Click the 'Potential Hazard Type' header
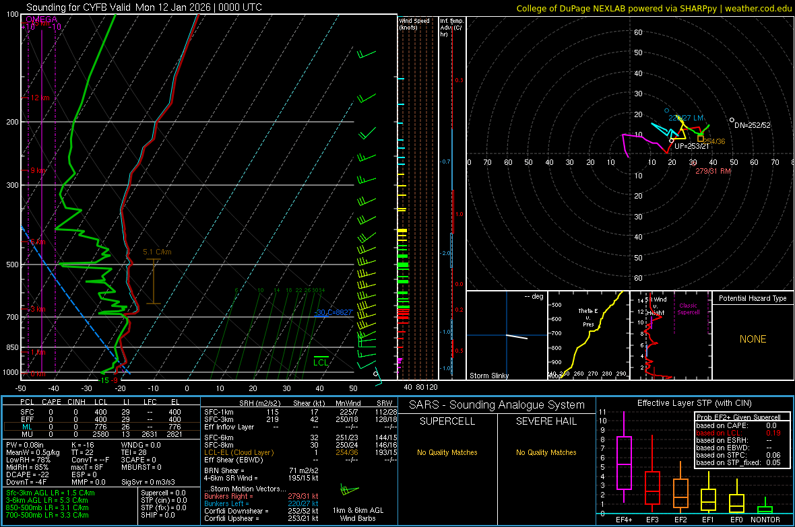This screenshot has height=527, width=795. pos(753,298)
